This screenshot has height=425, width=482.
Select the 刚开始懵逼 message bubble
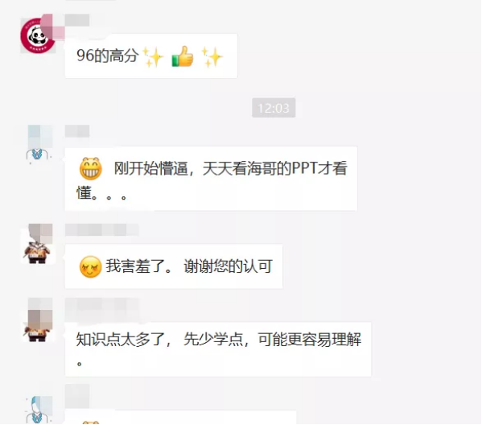click(211, 179)
